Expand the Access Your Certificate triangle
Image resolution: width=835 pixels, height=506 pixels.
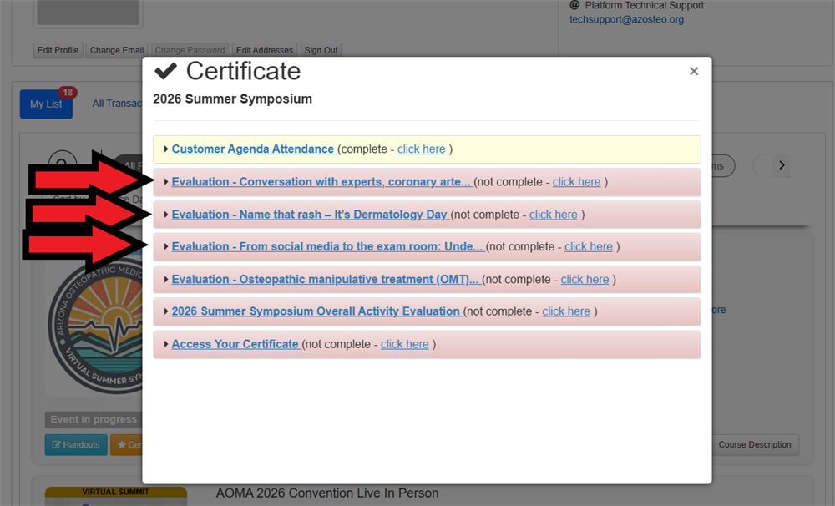(x=166, y=344)
